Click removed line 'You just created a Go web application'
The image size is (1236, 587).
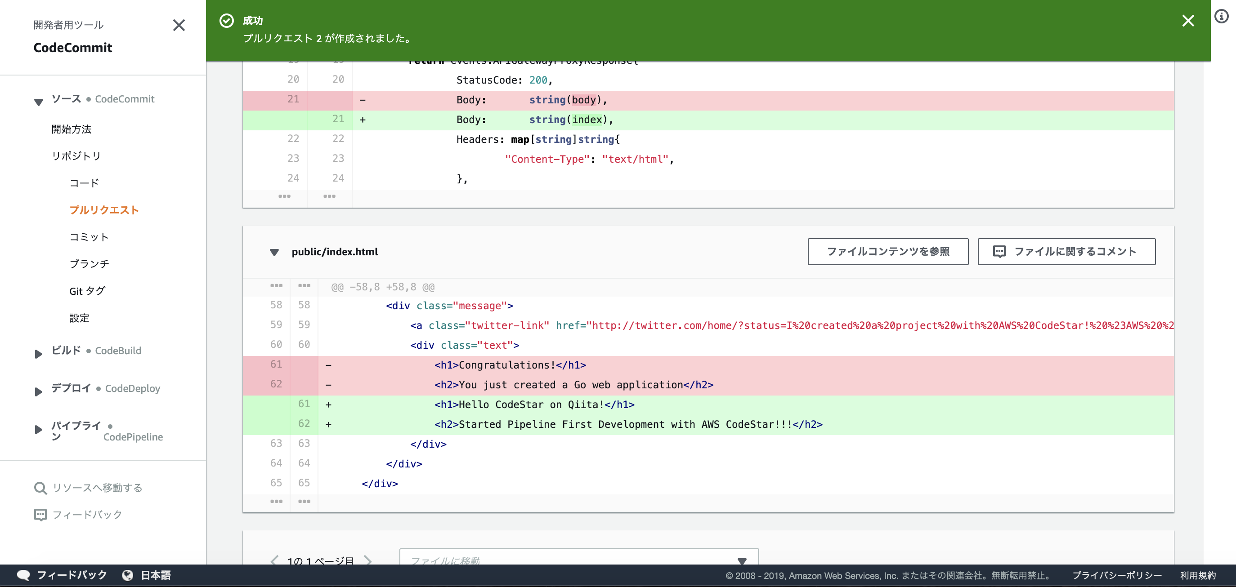pyautogui.click(x=708, y=385)
